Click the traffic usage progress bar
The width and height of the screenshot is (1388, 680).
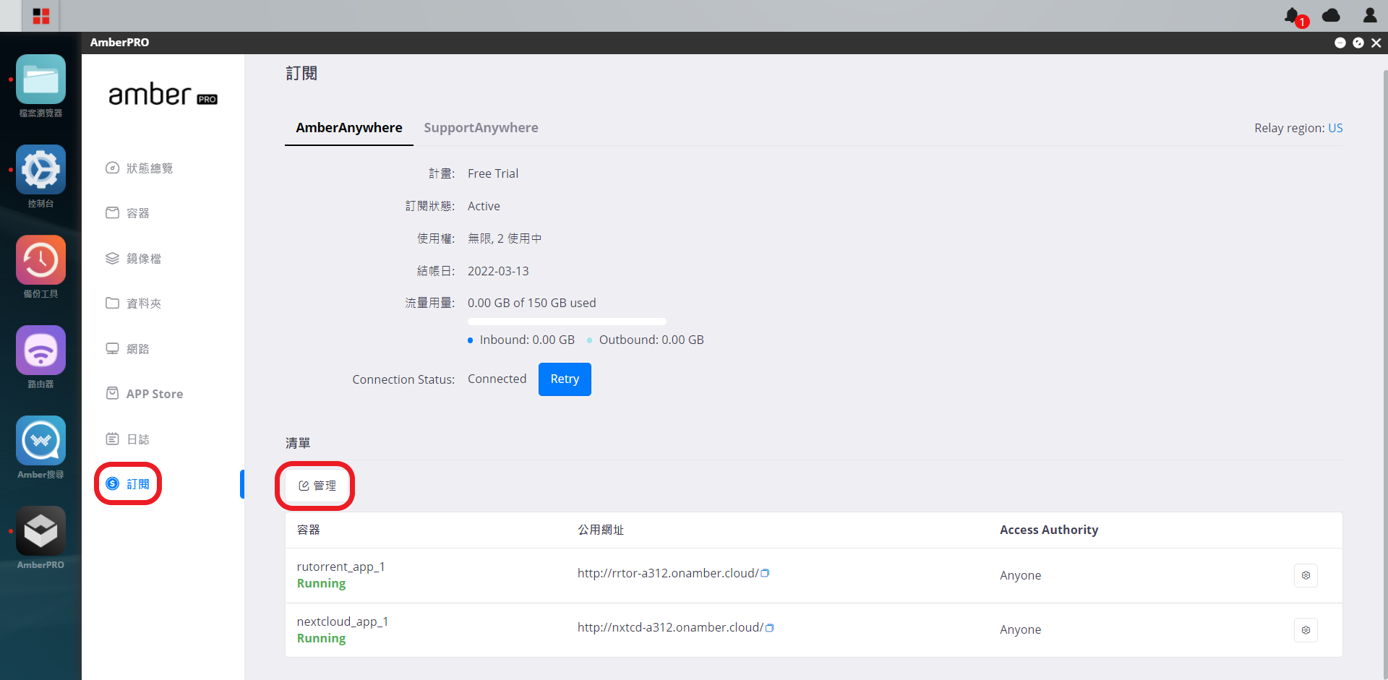pyautogui.click(x=567, y=322)
